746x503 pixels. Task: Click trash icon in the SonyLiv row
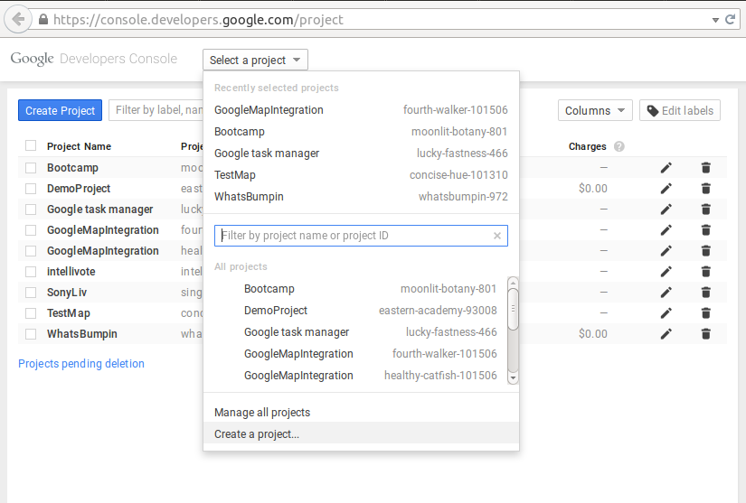point(706,293)
